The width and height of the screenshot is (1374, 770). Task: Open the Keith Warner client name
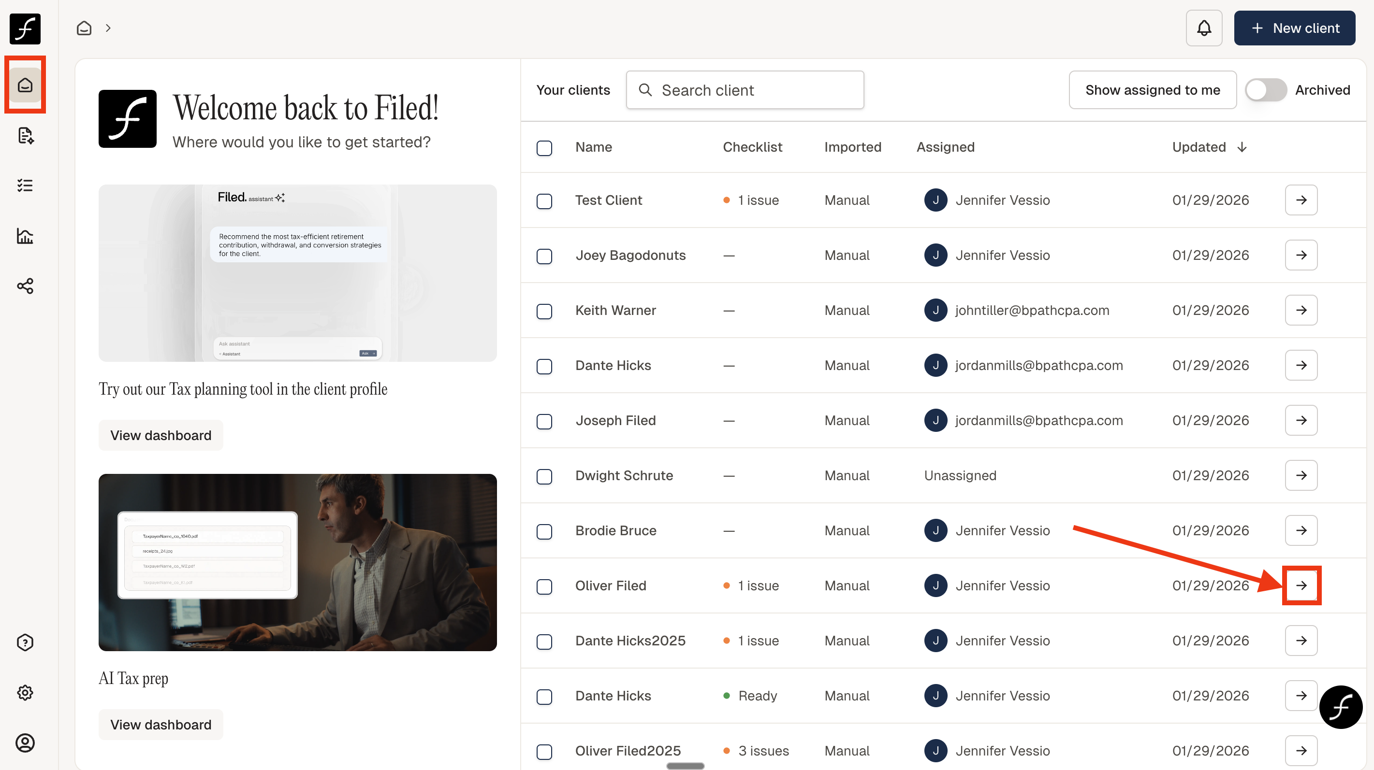615,310
